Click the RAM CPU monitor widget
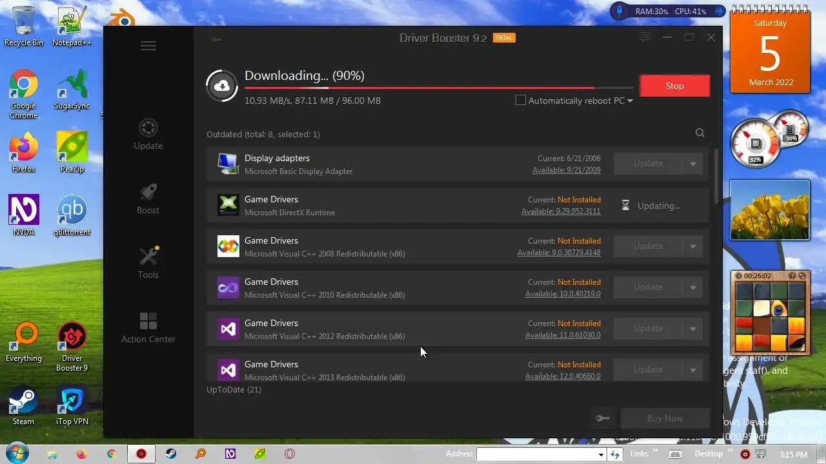This screenshot has width=826, height=464. (668, 11)
